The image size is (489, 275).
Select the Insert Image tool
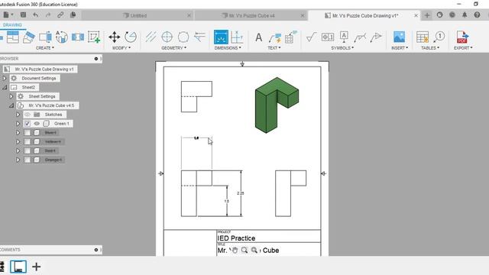click(399, 37)
